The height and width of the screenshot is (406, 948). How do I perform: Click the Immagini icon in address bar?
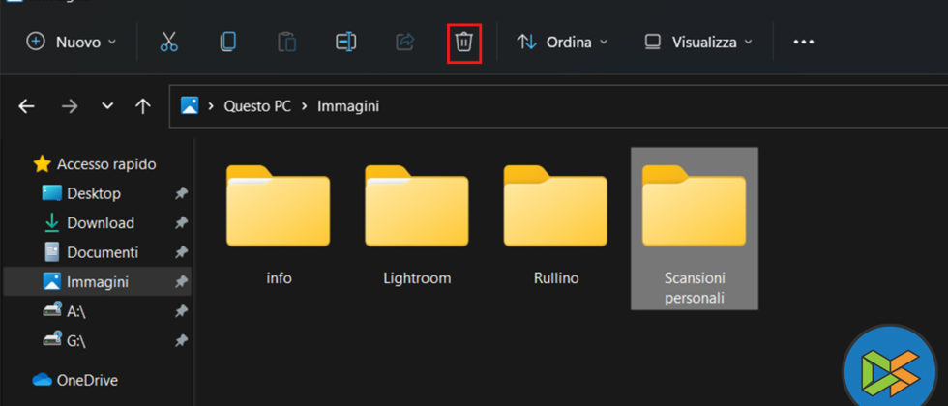pos(190,106)
